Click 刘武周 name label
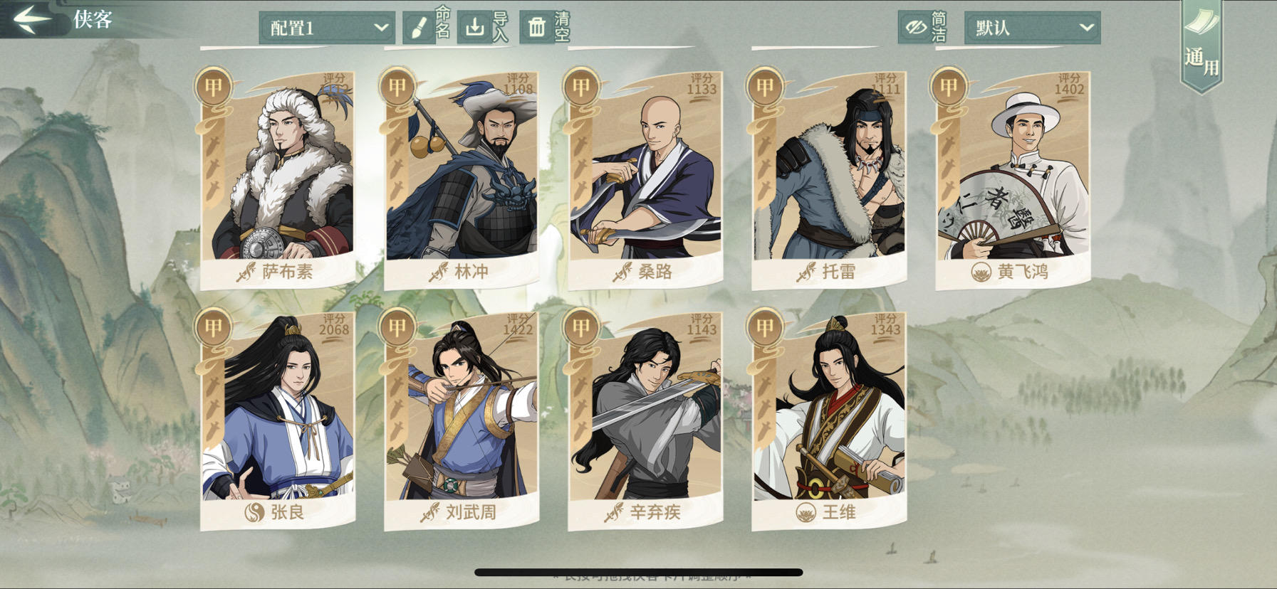Image resolution: width=1277 pixels, height=589 pixels. coord(471,512)
